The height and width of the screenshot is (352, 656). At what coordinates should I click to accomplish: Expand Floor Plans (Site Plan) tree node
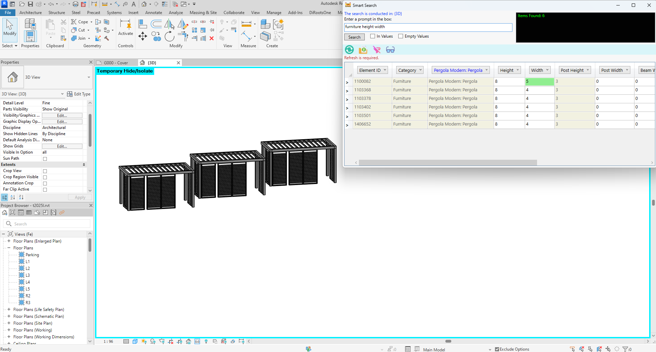(x=9, y=323)
